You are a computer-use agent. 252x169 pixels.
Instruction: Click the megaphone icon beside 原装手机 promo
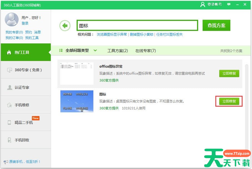[x=6, y=162]
